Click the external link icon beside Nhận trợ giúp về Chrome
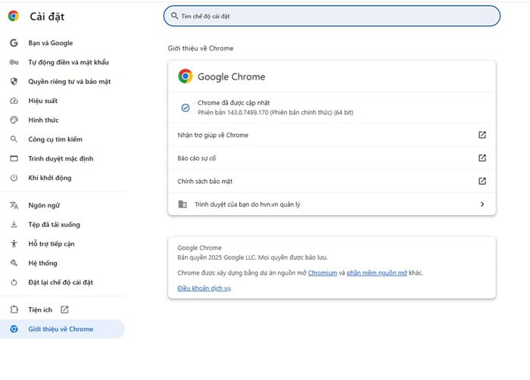The height and width of the screenshot is (380, 530). click(482, 135)
